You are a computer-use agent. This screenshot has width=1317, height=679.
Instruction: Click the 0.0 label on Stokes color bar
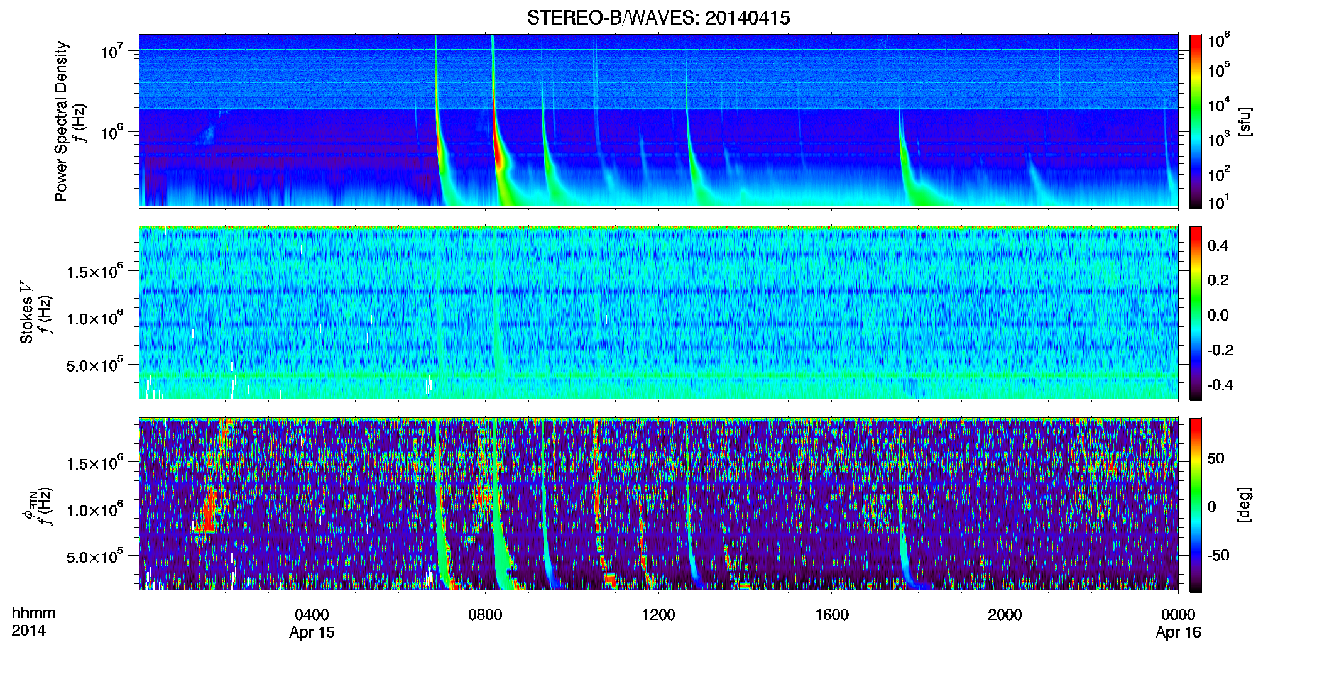point(1218,315)
